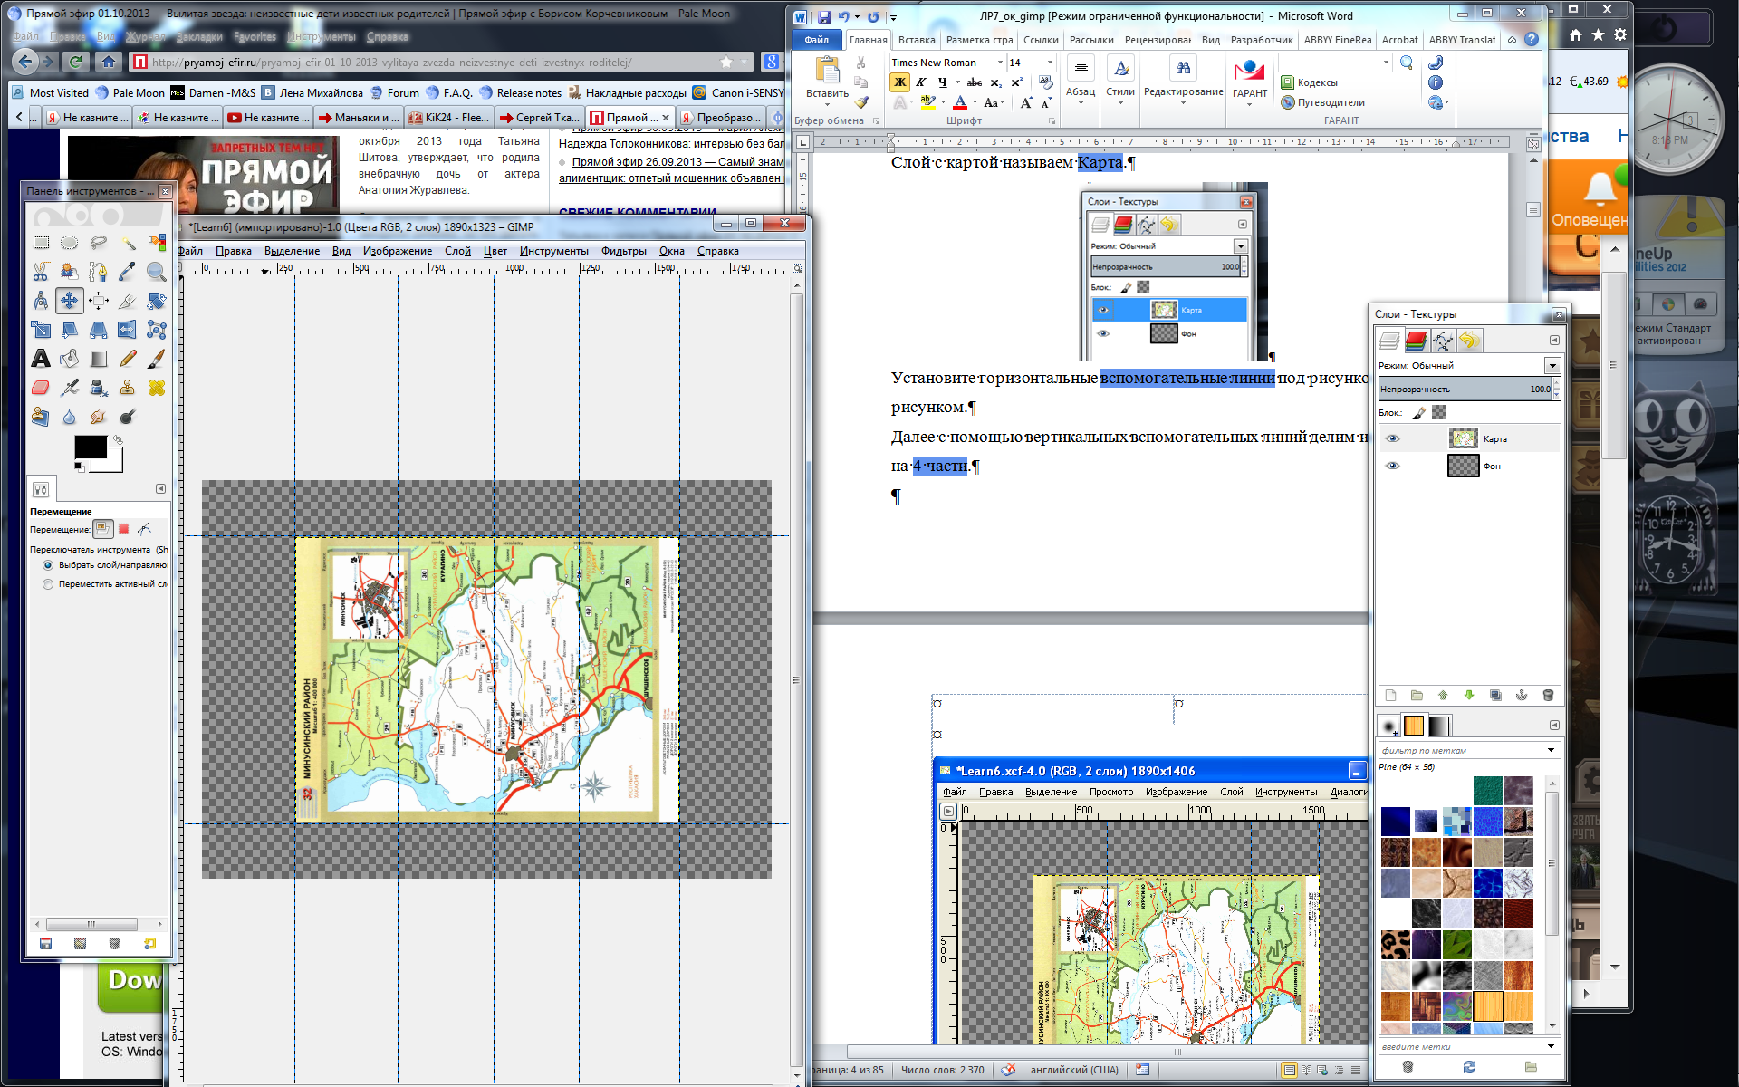Toggle visibility eye of Карта layer

(1393, 438)
